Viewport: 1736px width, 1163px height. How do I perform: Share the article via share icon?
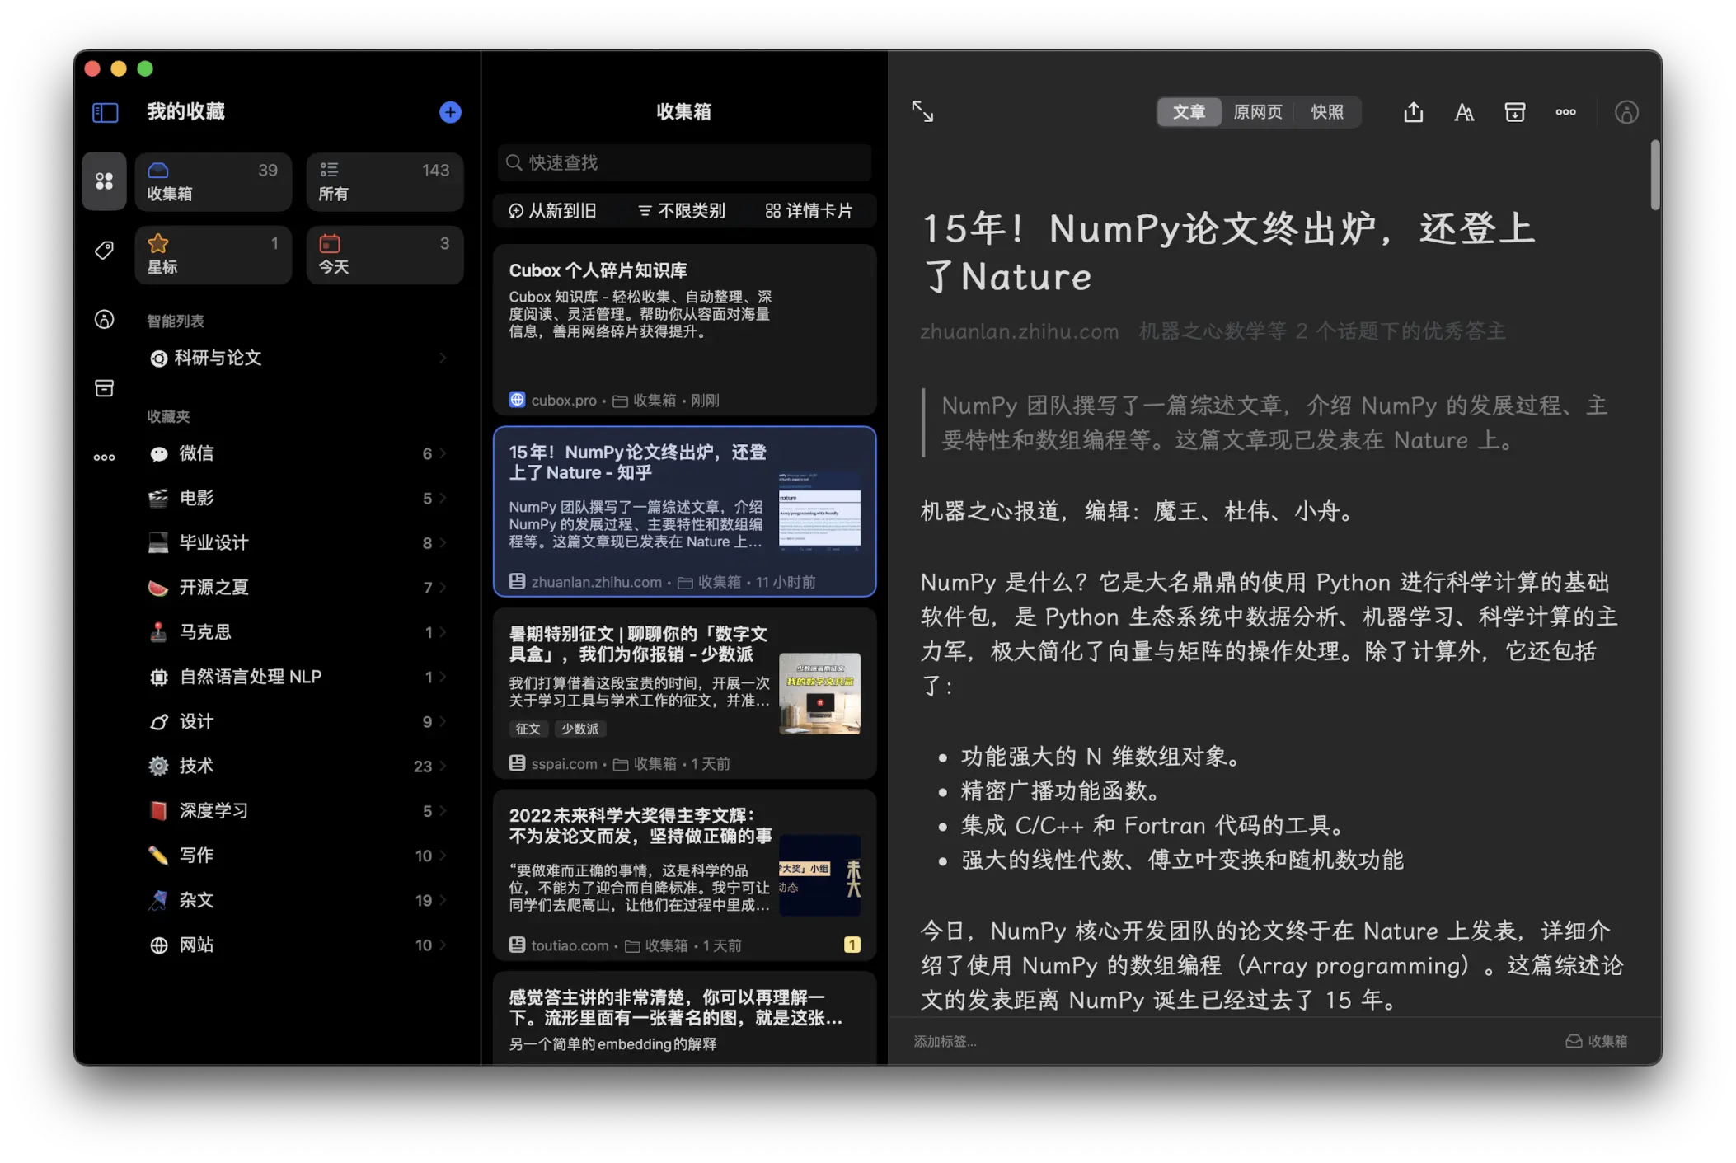(x=1414, y=112)
